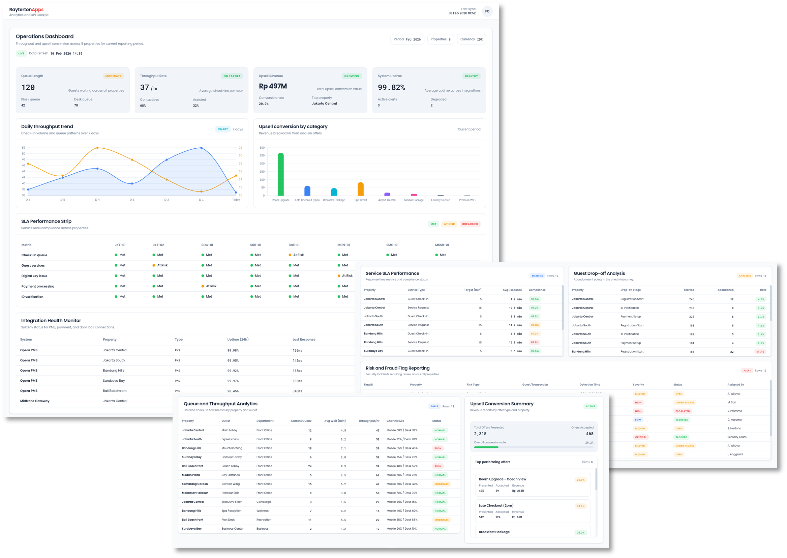Image resolution: width=787 pixels, height=558 pixels.
Task: Open the Period Feb 2026 selector
Action: (x=407, y=39)
